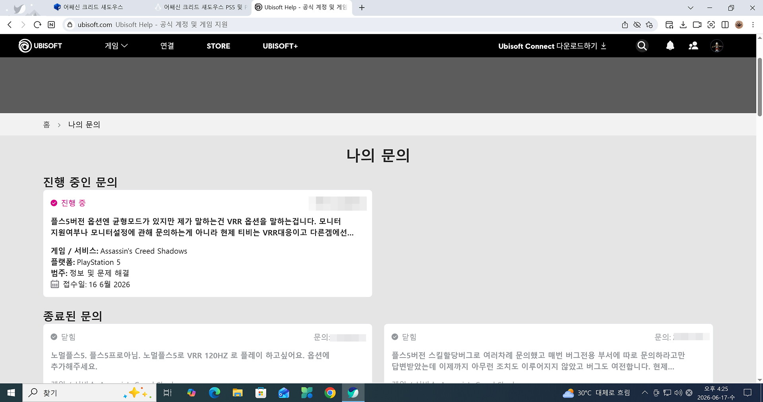The width and height of the screenshot is (763, 402).
Task: Launch Google Chrome from the taskbar
Action: coord(330,393)
